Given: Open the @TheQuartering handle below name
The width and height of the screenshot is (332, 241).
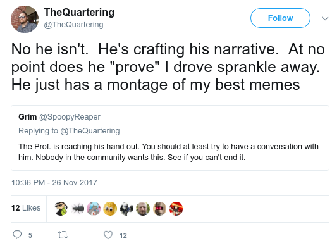Looking at the screenshot, I should click(x=73, y=25).
